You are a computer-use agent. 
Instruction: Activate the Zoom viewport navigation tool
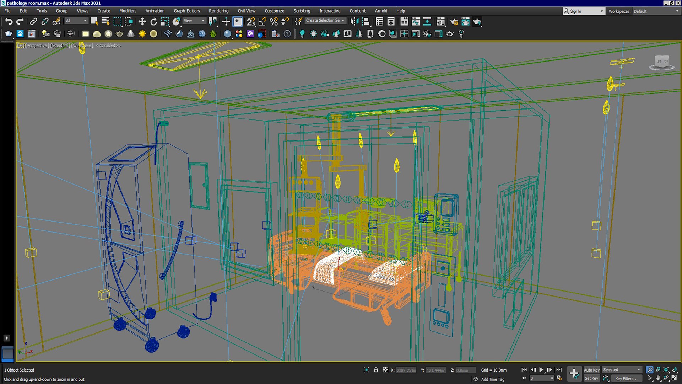[650, 370]
